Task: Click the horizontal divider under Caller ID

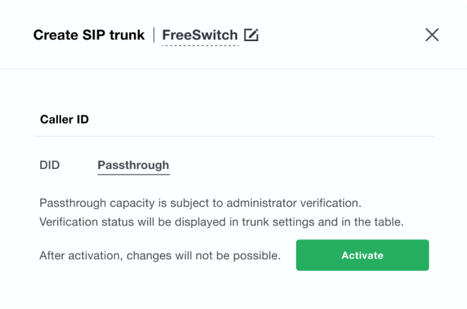Action: pos(233,136)
